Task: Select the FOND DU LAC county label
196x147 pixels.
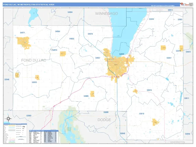Action: pos(33,60)
